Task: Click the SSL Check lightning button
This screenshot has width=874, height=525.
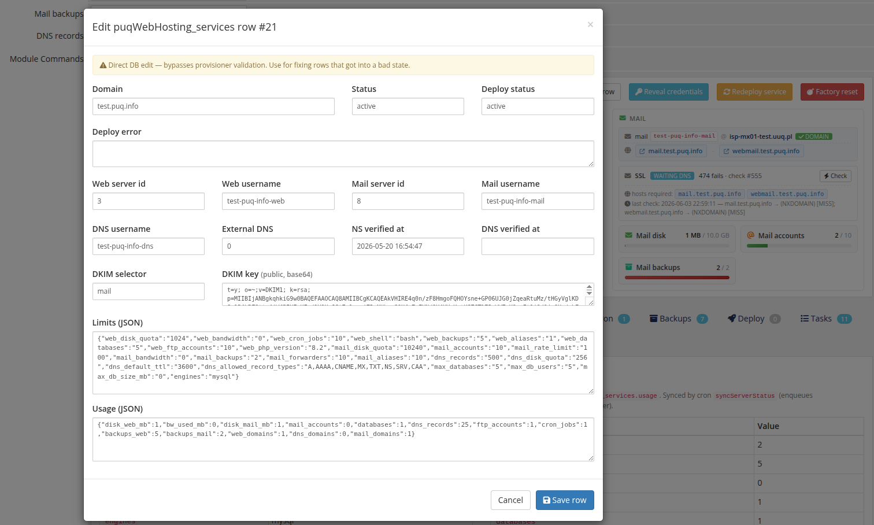Action: [835, 176]
